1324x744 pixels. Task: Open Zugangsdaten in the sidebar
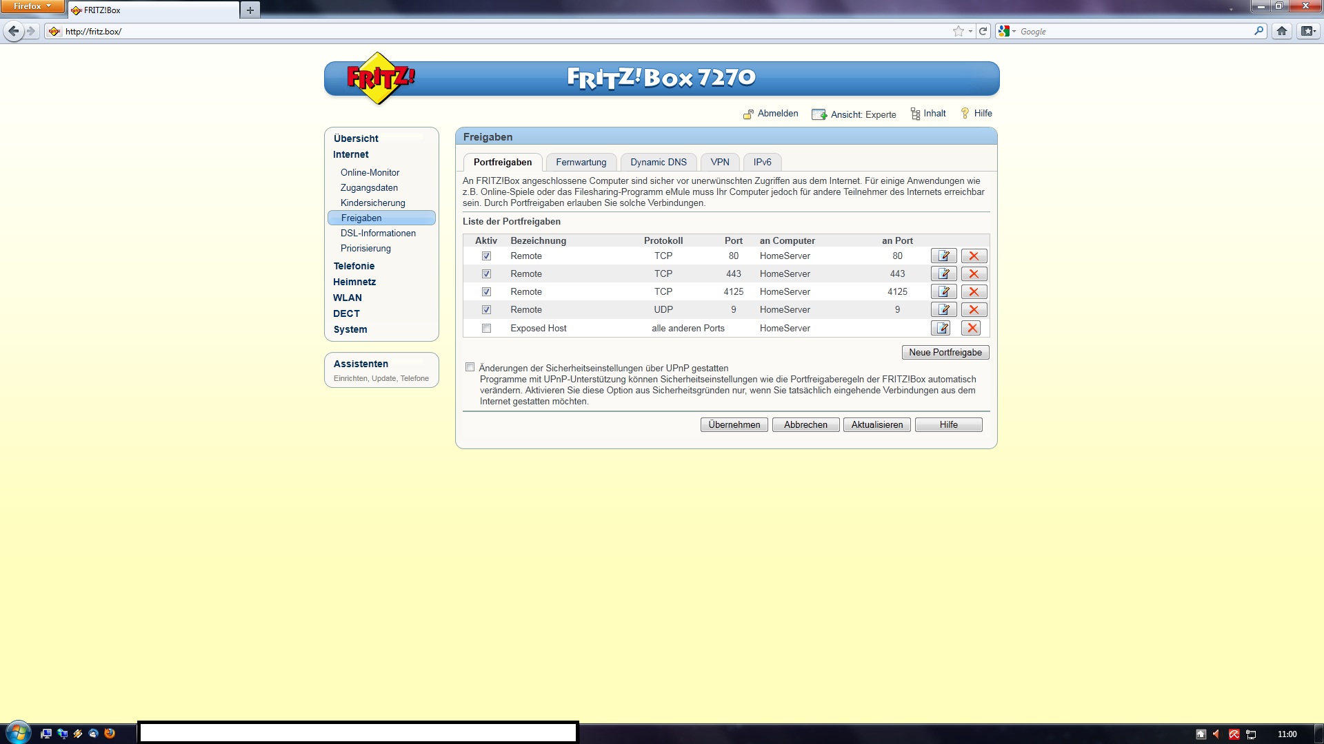coord(369,187)
